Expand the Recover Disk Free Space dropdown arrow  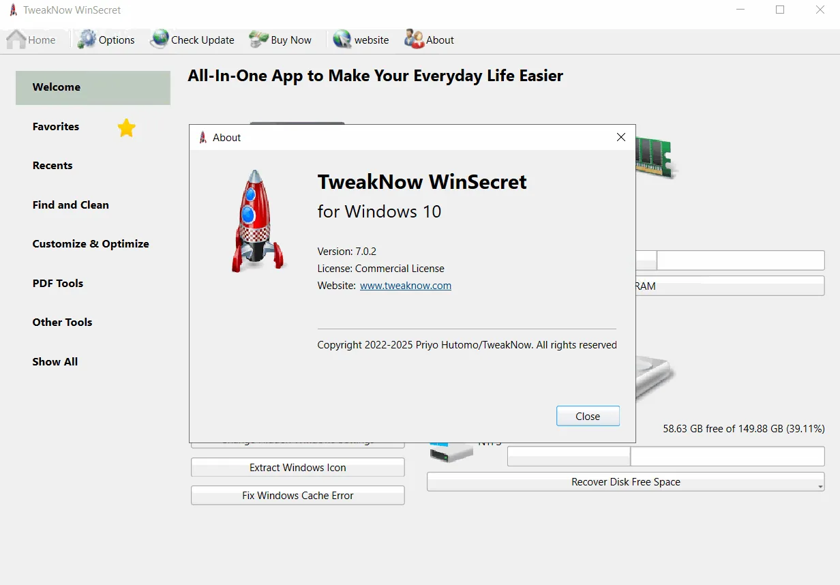(x=820, y=487)
